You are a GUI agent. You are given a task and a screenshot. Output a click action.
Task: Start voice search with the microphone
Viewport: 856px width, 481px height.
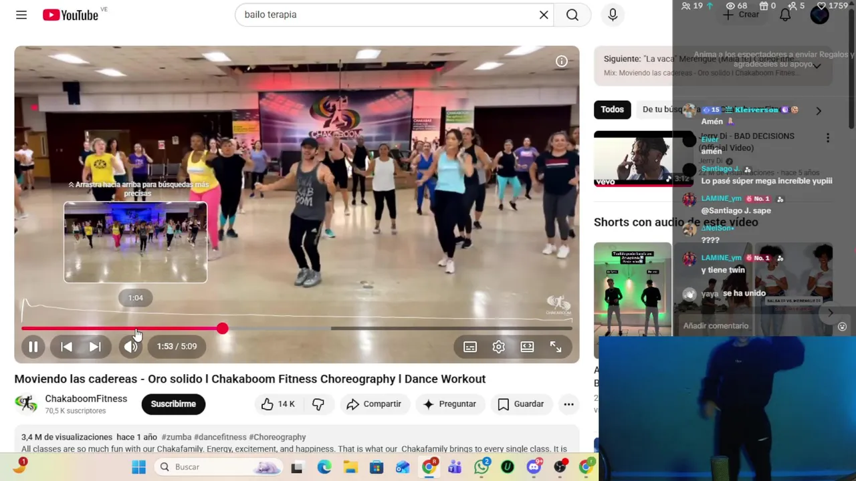tap(613, 15)
